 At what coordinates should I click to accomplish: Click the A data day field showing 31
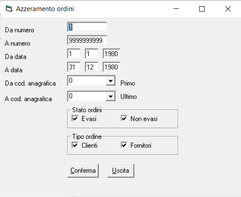coord(74,67)
